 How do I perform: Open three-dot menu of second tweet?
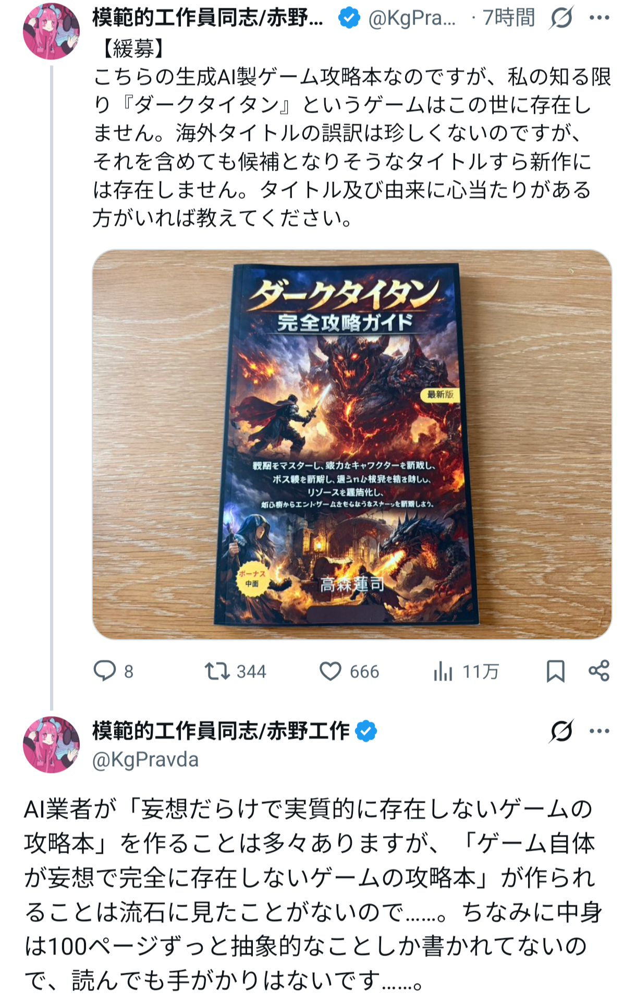pos(600,731)
